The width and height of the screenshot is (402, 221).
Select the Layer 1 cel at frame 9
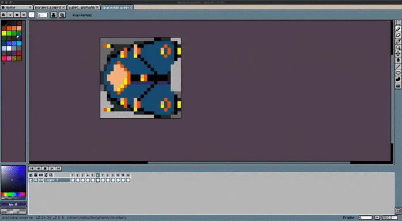pos(113,180)
